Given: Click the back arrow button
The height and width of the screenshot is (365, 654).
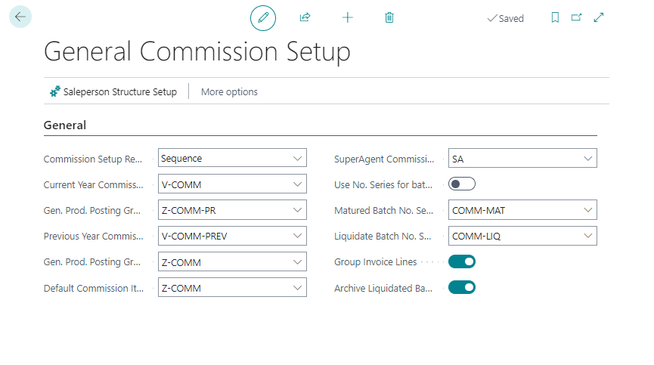Looking at the screenshot, I should (x=20, y=17).
